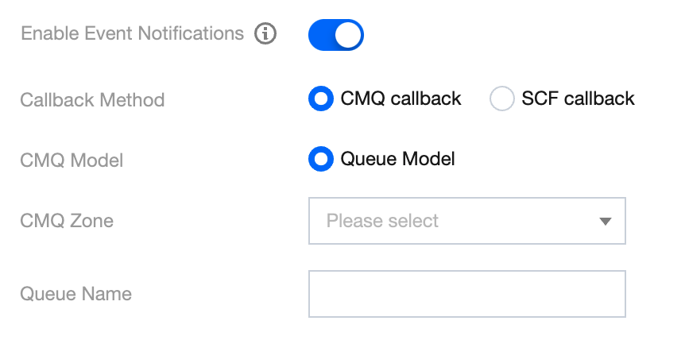Click the "Queue Model" option text
This screenshot has width=685, height=340.
click(397, 160)
